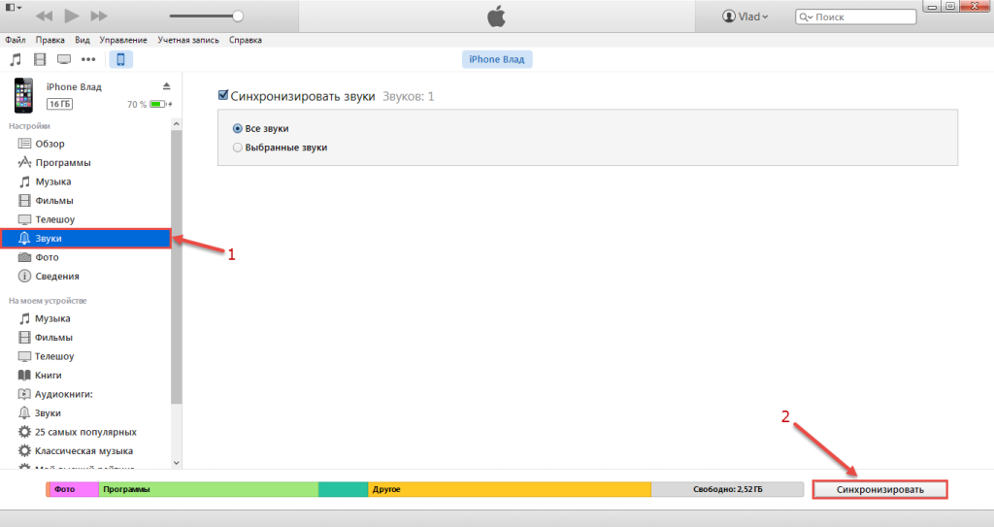994x527 pixels.
Task: Click the 70 % battery indicator
Action: point(149,104)
